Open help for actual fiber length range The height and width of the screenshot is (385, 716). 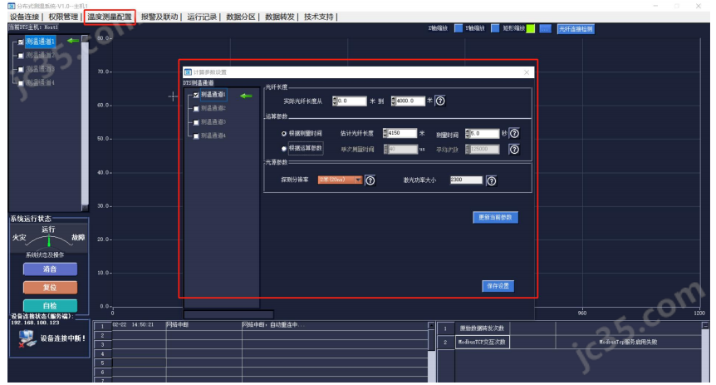[x=440, y=101]
